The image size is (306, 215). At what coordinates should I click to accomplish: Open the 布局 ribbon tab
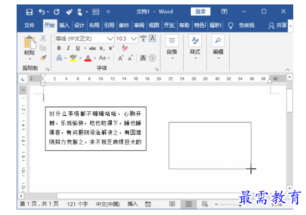(94, 25)
